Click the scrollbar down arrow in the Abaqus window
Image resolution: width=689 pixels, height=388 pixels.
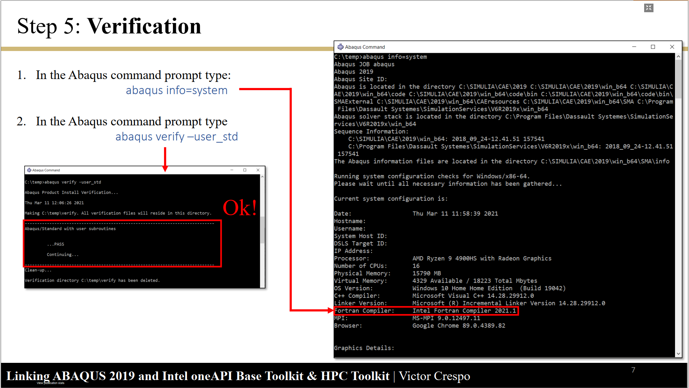pos(679,354)
